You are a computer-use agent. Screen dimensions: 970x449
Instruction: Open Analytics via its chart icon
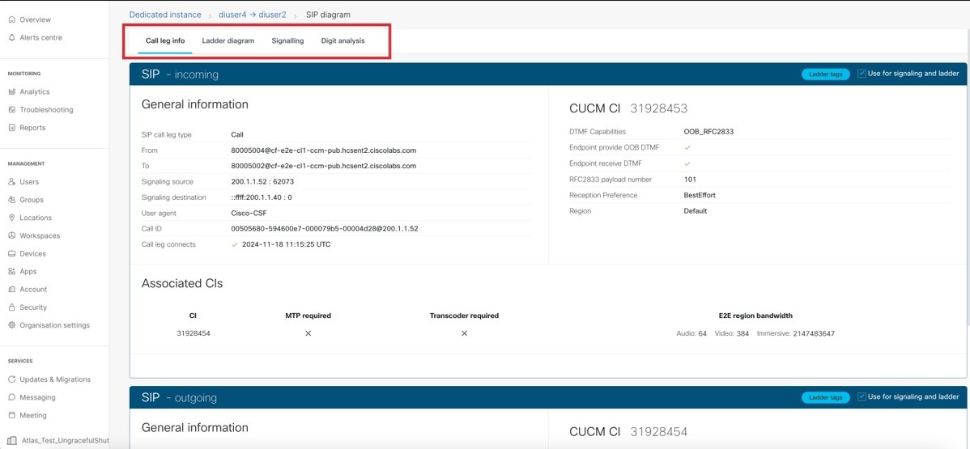coord(11,92)
